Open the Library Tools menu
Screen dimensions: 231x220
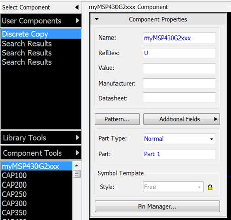(x=41, y=138)
